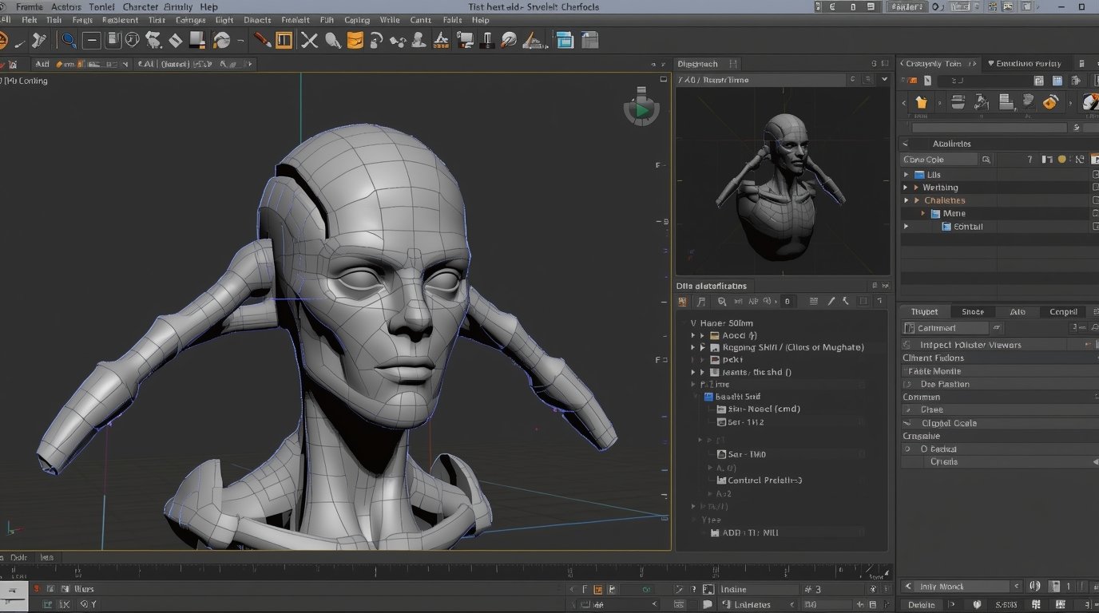Click the Inspect Folister Viewers row
The image size is (1099, 613).
click(x=970, y=345)
